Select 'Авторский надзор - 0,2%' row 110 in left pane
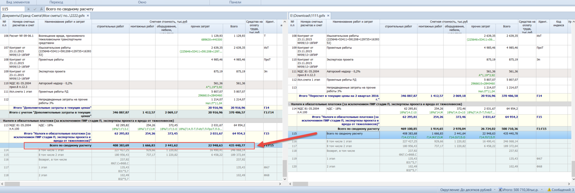This screenshot has height=193, width=575. pyautogui.click(x=55, y=83)
